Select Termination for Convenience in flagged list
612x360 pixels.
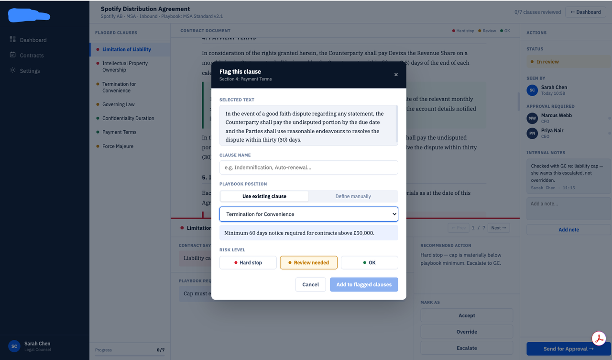click(x=130, y=87)
